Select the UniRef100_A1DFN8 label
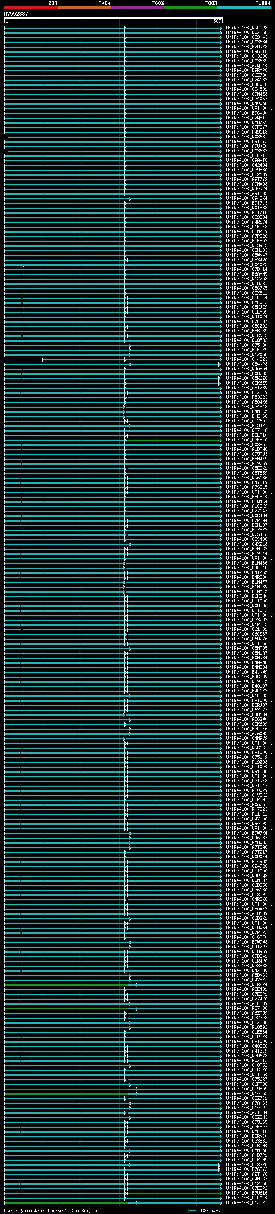The height and width of the screenshot is (1214, 275). pyautogui.click(x=247, y=449)
